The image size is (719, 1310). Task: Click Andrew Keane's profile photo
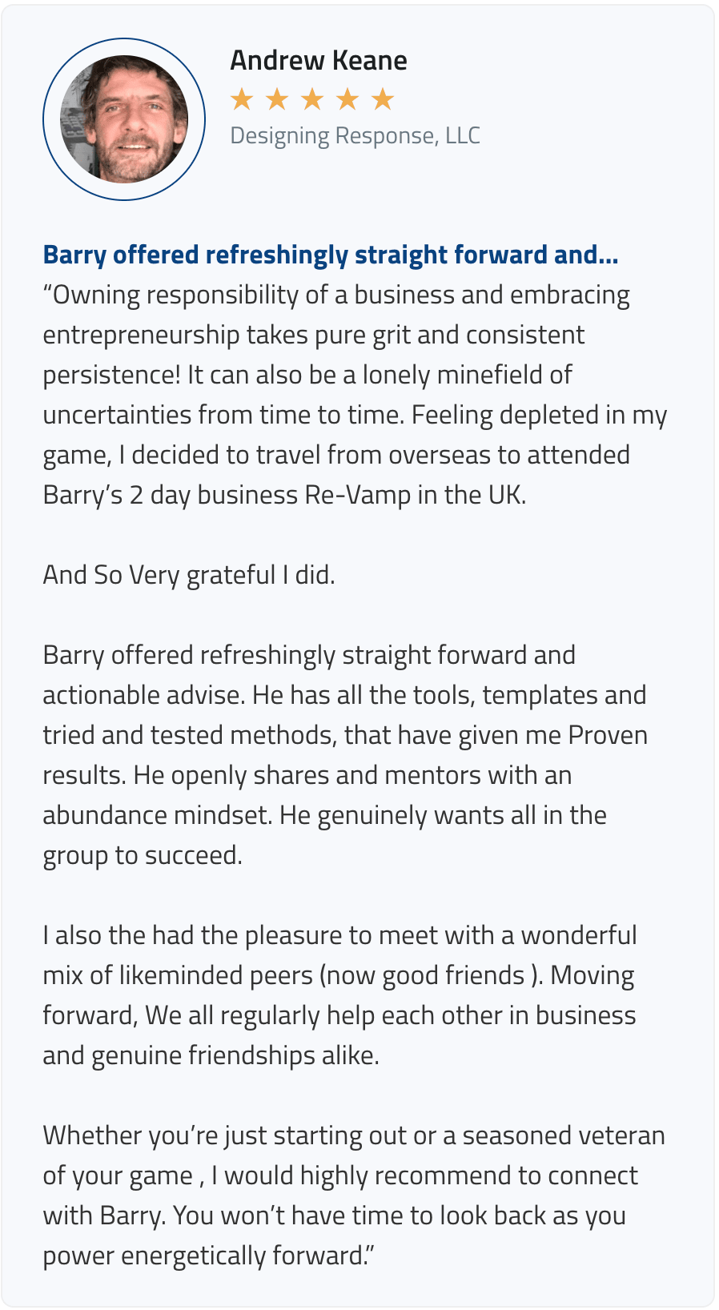click(x=124, y=119)
